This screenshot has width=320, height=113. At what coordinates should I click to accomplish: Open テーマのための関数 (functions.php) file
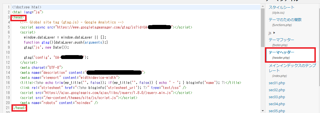pos(285,20)
